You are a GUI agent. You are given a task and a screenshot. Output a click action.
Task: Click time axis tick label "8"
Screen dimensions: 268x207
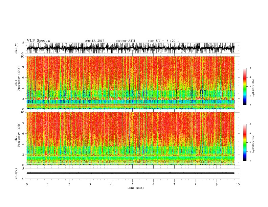pyautogui.click(x=196, y=184)
